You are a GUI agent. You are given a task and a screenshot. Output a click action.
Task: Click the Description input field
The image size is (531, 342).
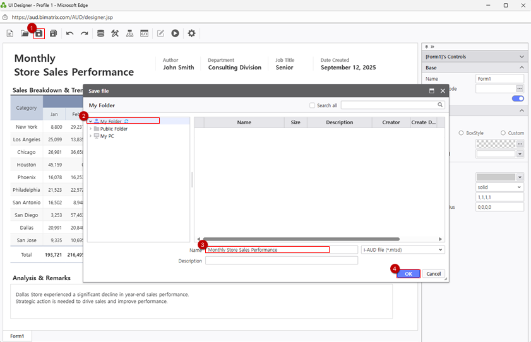(x=281, y=261)
